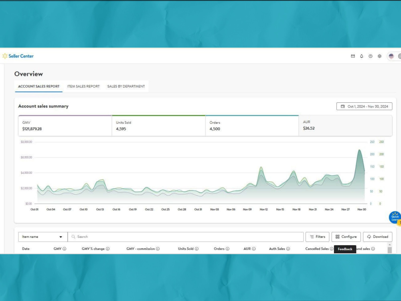Viewport: 401px width, 301px height.
Task: Click the Seller Center logo
Action: tap(18, 56)
